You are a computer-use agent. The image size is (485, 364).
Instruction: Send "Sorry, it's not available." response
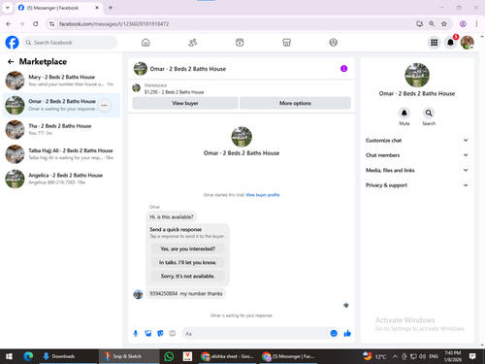coord(187,276)
